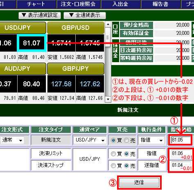Click scroll up arrow of rate panel

coord(108,25)
